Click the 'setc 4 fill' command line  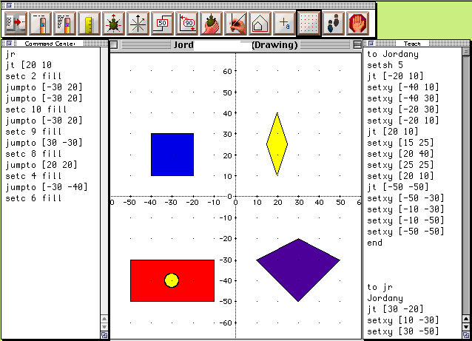[33, 176]
